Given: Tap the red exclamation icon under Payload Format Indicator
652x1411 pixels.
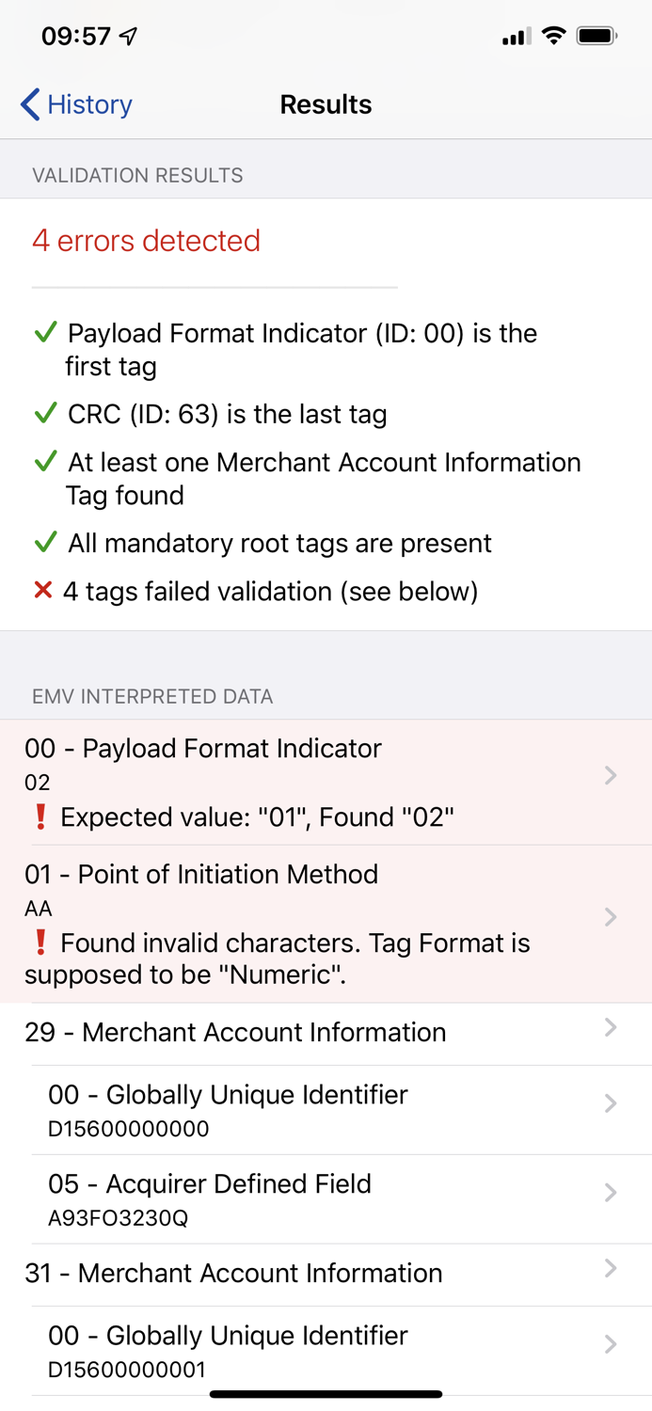Looking at the screenshot, I should (40, 817).
